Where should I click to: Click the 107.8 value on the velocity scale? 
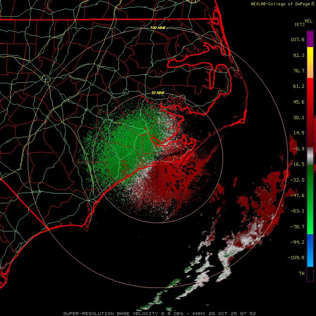(297, 39)
